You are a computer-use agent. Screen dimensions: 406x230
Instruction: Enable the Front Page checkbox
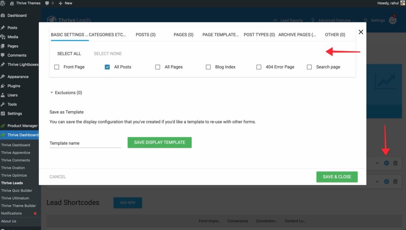(x=57, y=67)
